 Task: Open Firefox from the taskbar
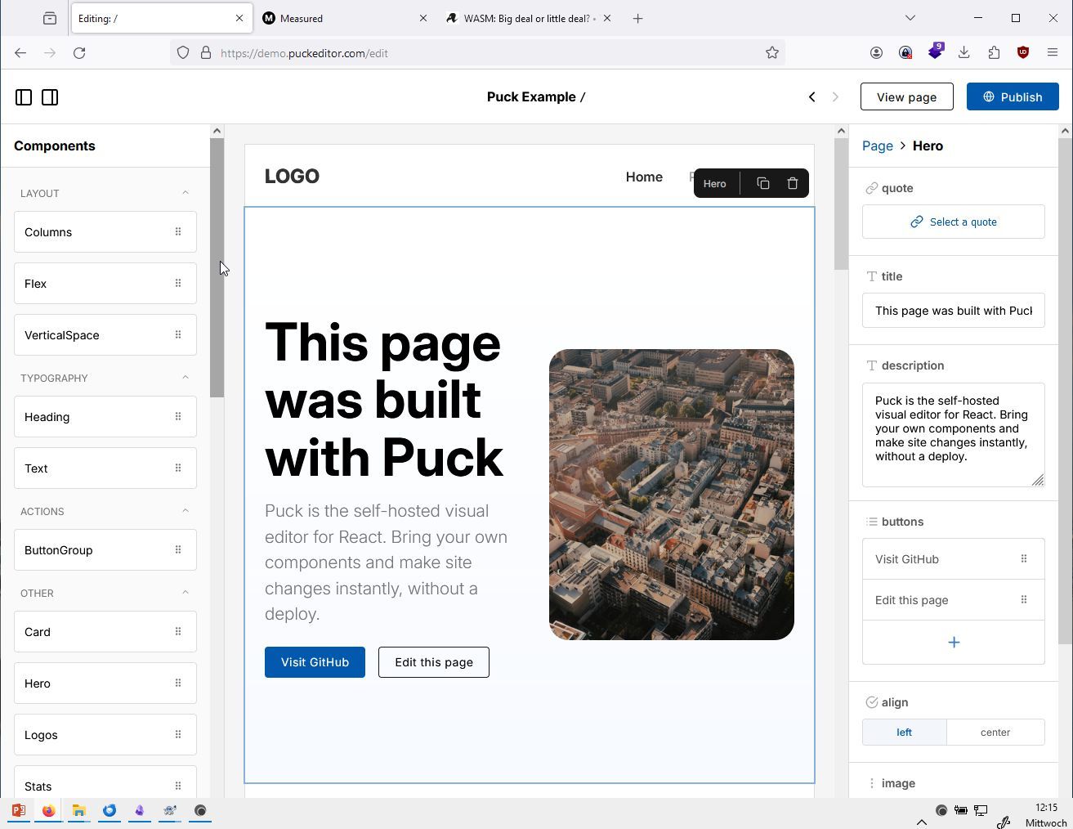point(48,811)
